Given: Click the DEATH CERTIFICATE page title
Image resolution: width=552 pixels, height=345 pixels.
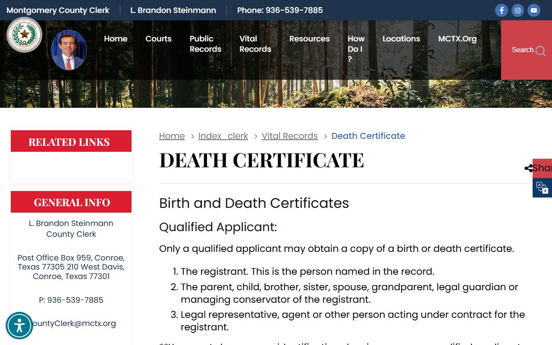Looking at the screenshot, I should tap(261, 160).
